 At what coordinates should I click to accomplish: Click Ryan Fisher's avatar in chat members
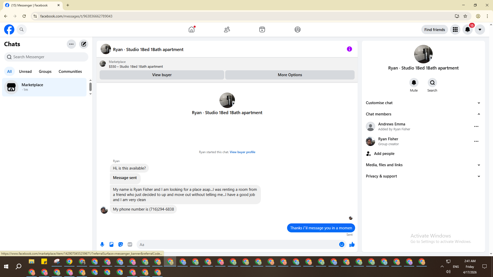click(371, 141)
